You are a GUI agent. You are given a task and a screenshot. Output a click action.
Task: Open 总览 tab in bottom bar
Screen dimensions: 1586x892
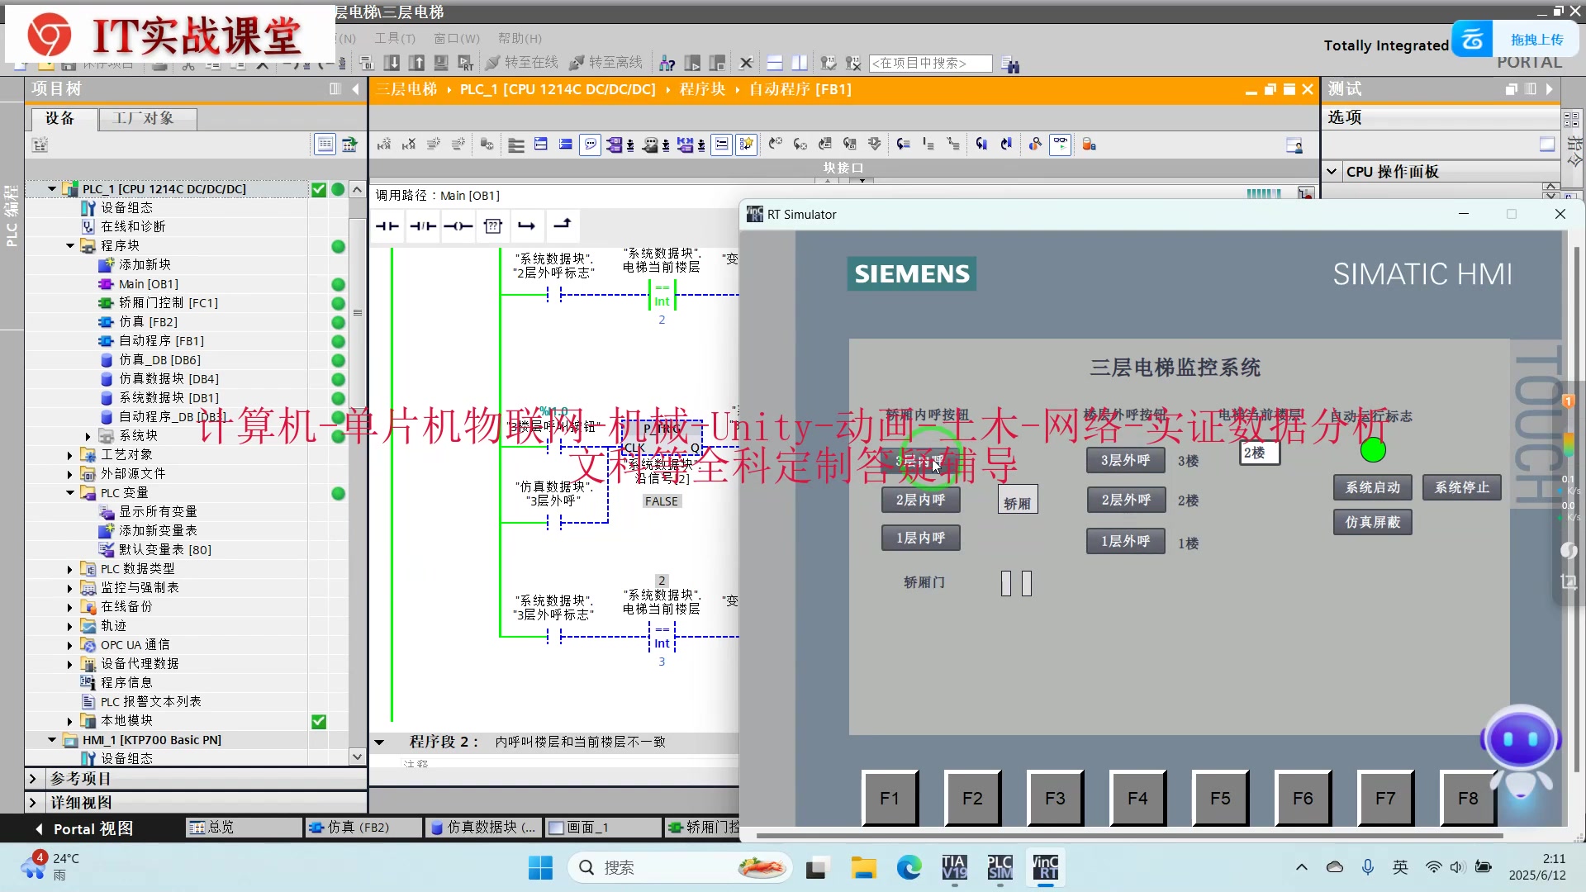[244, 827]
